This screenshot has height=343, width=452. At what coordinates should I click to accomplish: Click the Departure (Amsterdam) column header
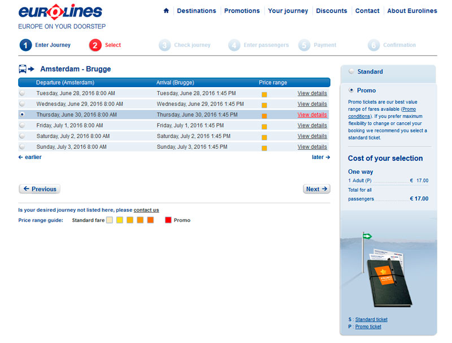pos(65,82)
